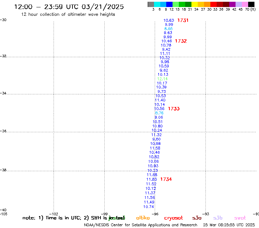Click the altimeter wave heights subtitle

click(68, 14)
